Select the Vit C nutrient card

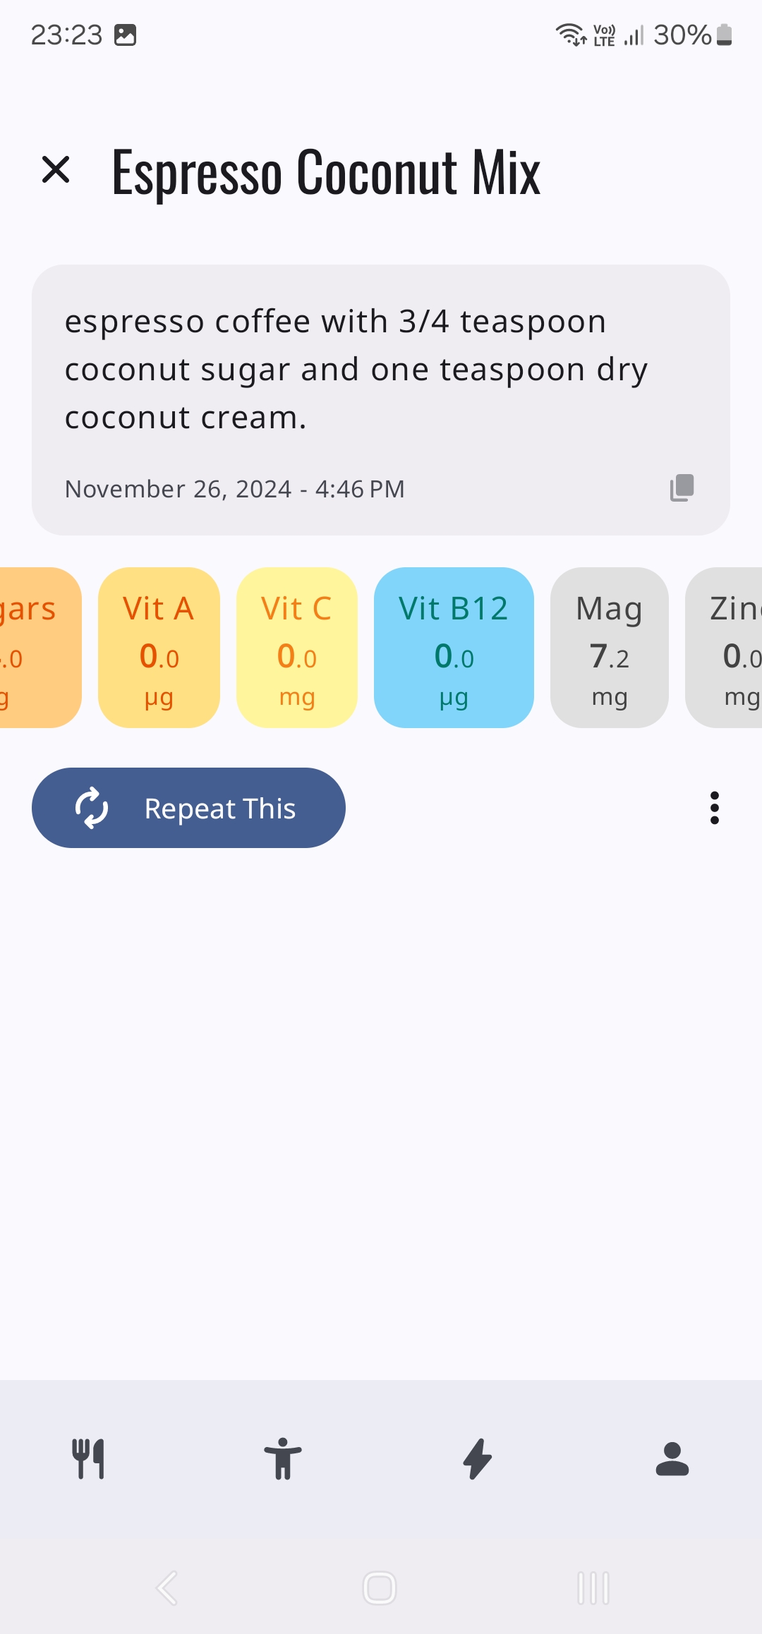tap(297, 648)
